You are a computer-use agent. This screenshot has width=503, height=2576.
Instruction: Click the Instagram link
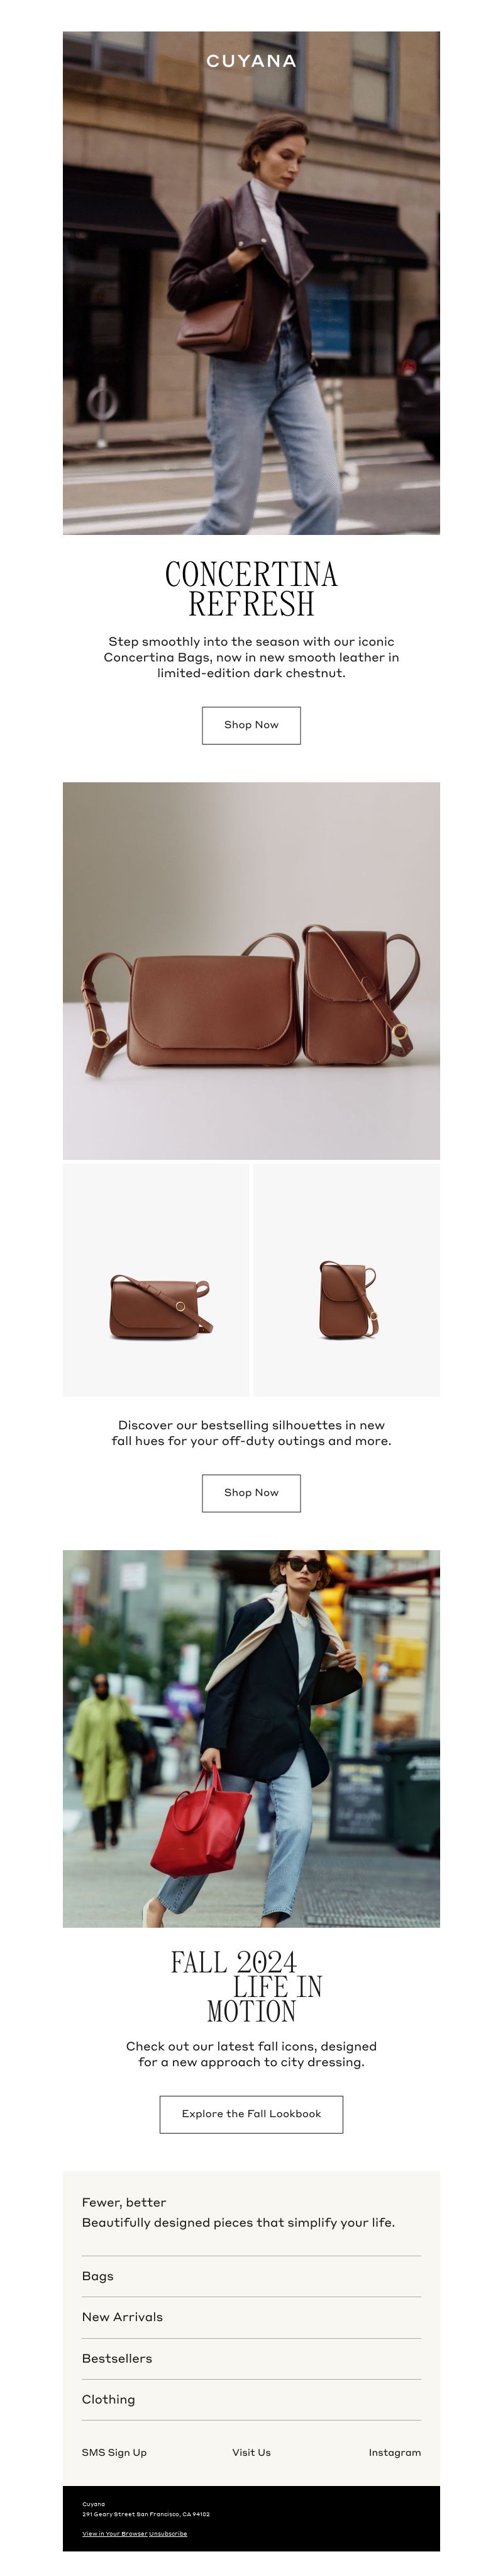[x=394, y=2452]
